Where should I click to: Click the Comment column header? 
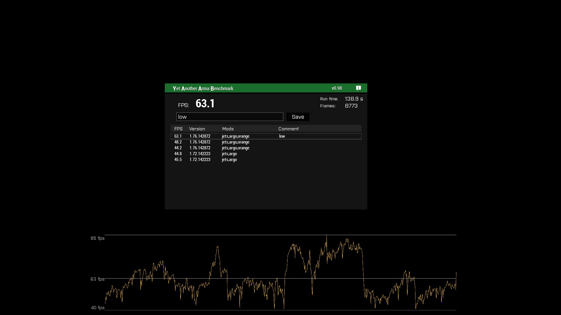pyautogui.click(x=288, y=129)
